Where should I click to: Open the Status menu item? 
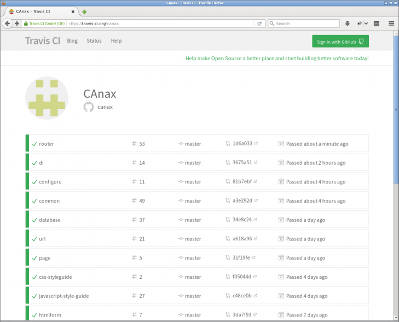coord(94,41)
